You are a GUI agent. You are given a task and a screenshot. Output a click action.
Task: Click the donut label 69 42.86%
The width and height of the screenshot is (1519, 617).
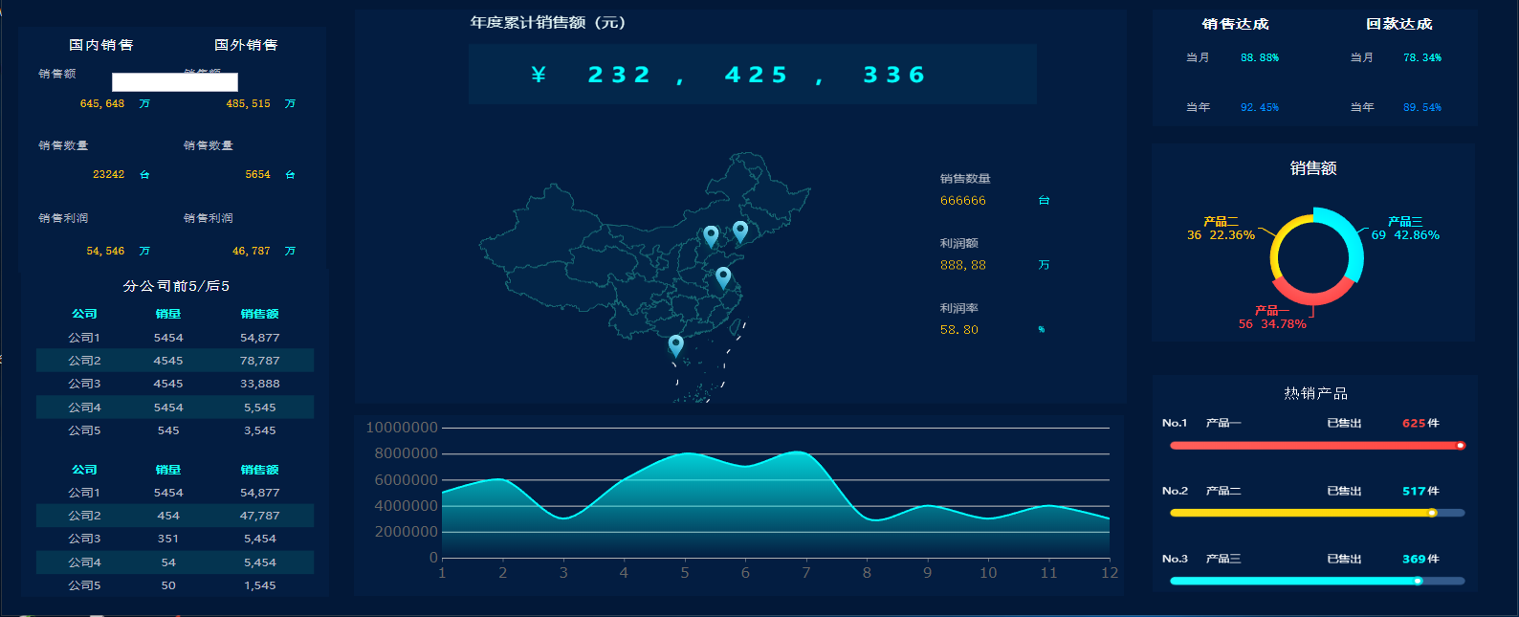point(1405,234)
